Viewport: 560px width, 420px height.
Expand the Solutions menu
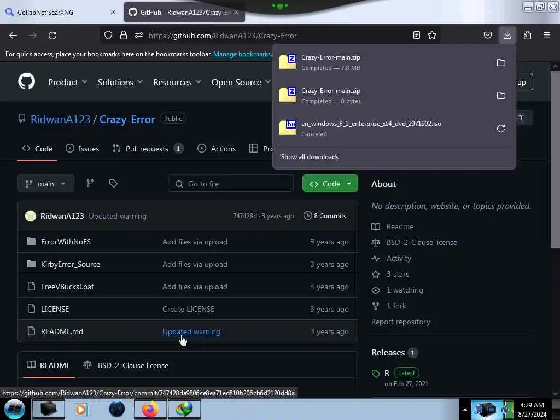pyautogui.click(x=120, y=82)
